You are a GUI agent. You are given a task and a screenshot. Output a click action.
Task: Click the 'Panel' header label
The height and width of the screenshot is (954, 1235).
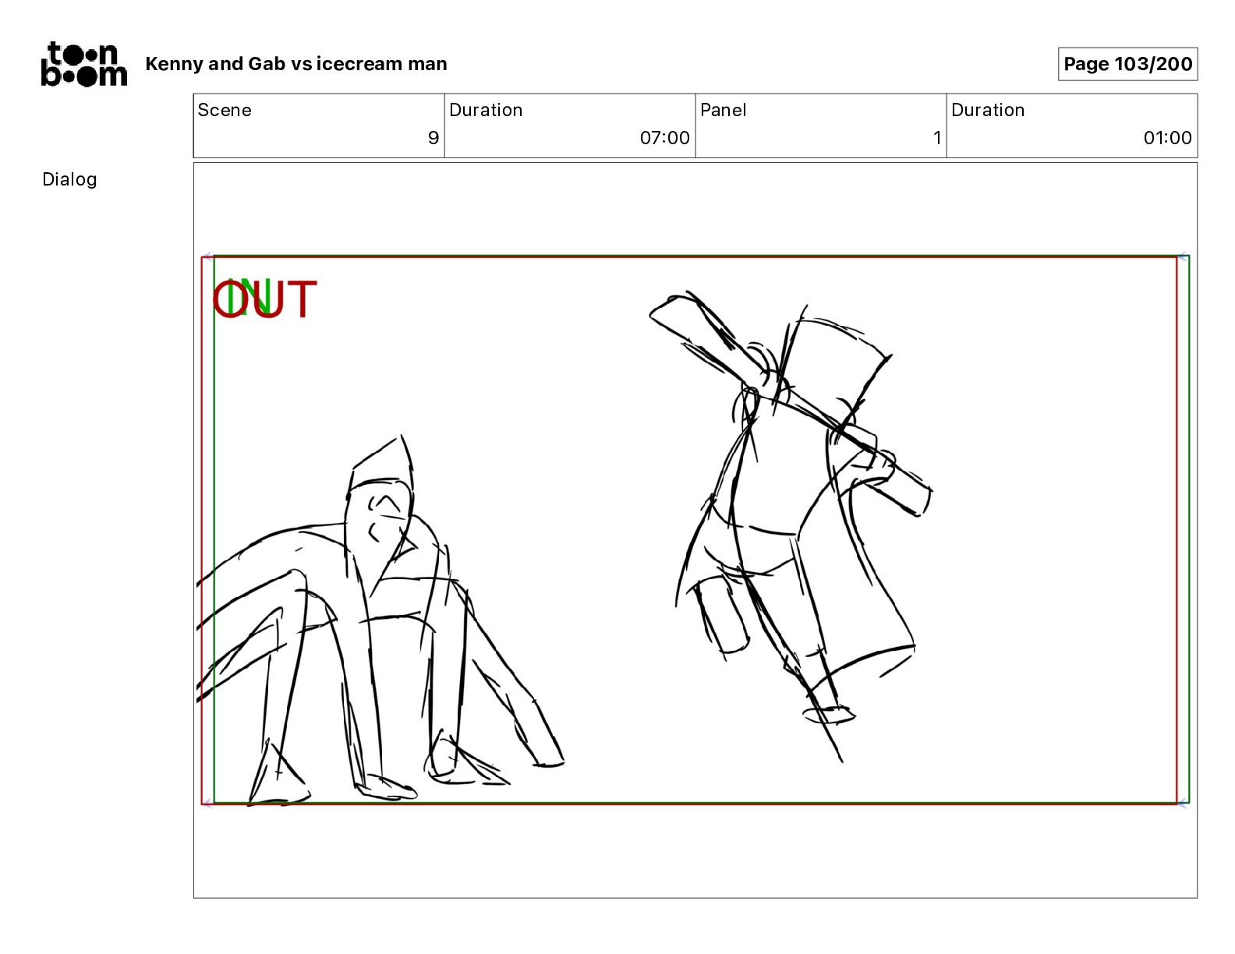pyautogui.click(x=723, y=110)
